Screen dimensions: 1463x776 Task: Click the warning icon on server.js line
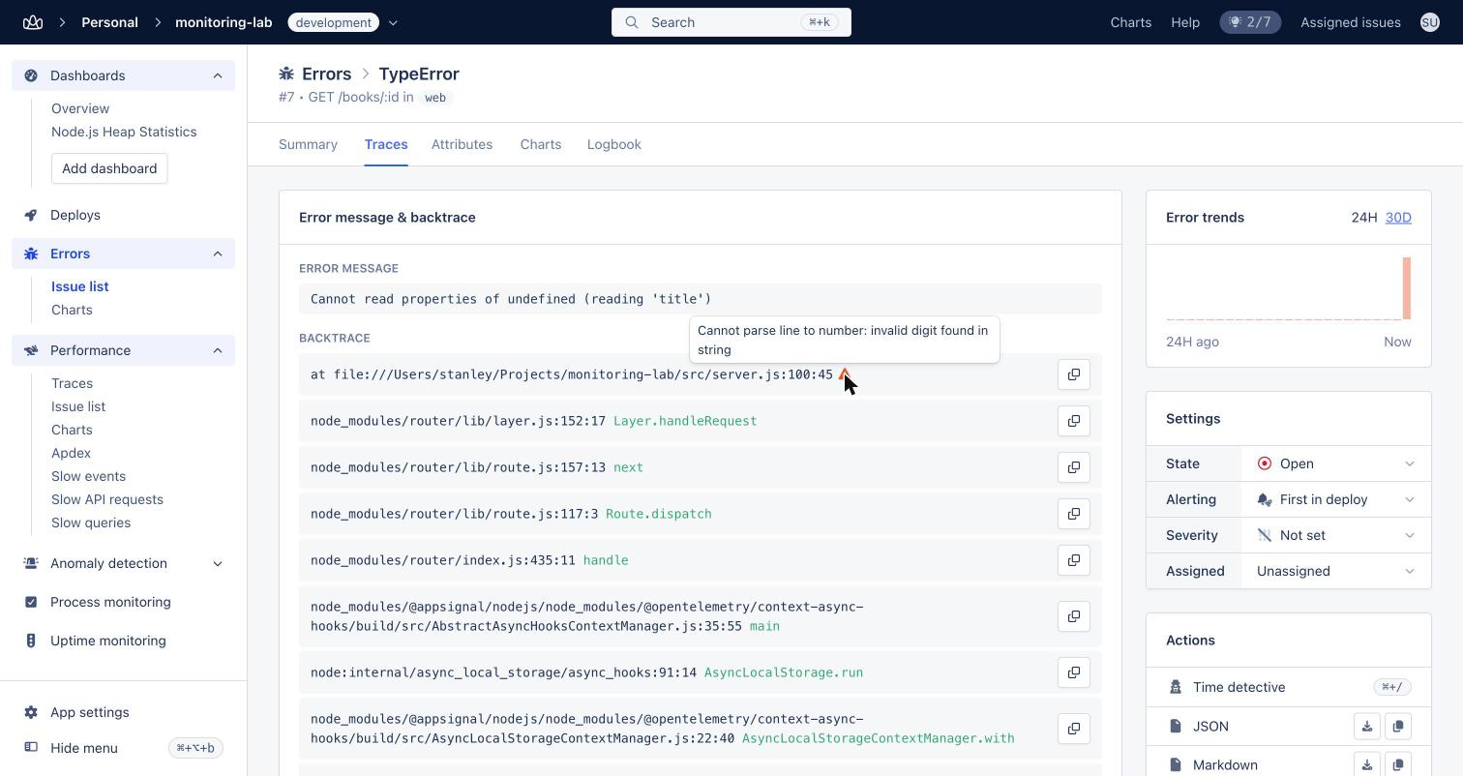click(x=844, y=374)
